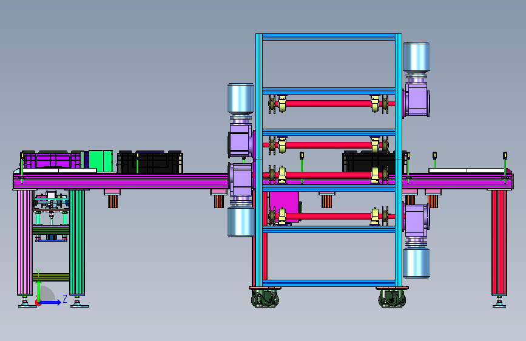Select the top beam of the blue frame
Image resolution: width=526 pixels, height=341 pixels.
coord(328,37)
